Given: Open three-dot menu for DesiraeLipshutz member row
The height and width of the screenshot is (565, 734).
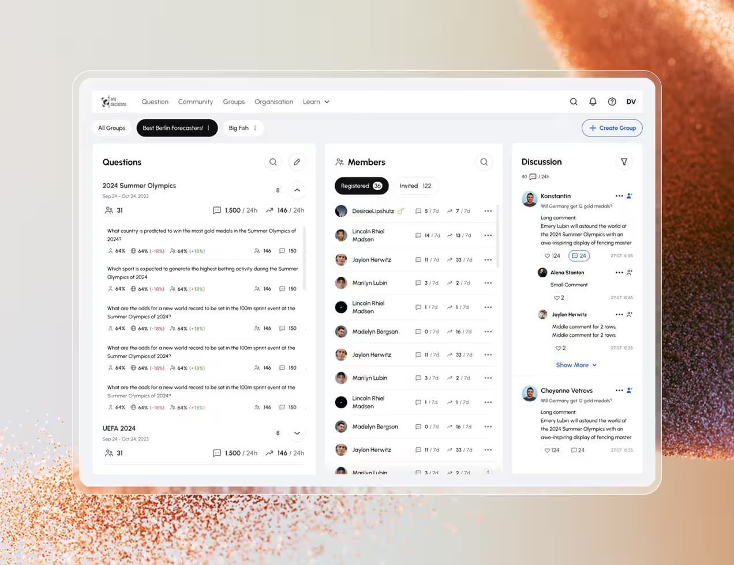Looking at the screenshot, I should click(488, 211).
